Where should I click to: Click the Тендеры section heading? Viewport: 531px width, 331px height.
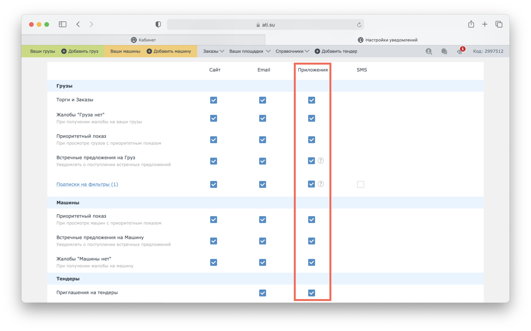pyautogui.click(x=68, y=279)
